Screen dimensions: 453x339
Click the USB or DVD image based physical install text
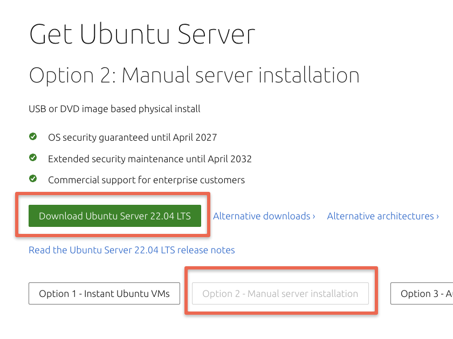(x=114, y=109)
